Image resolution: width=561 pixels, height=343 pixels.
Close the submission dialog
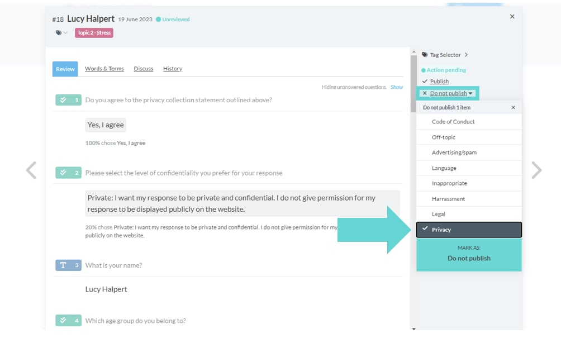tap(512, 16)
